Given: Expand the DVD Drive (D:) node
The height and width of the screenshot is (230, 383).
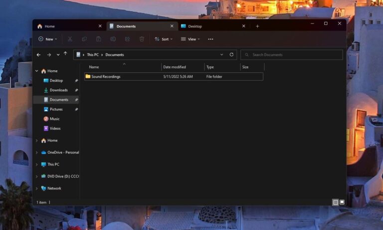Looking at the screenshot, I should coord(36,177).
